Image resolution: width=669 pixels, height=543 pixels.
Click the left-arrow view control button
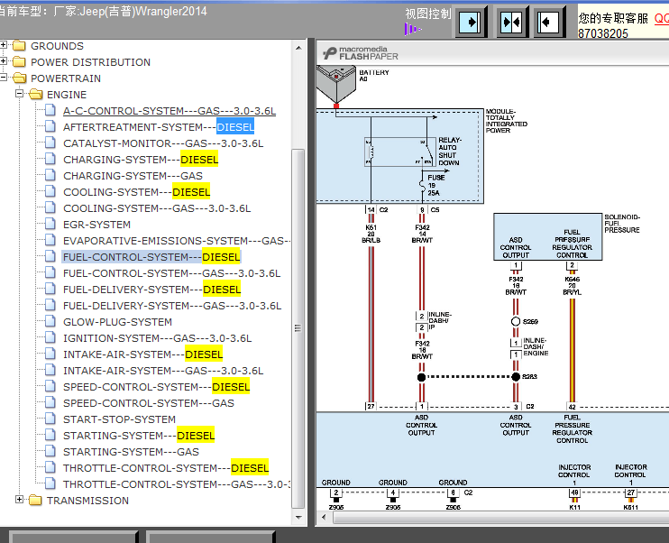548,22
